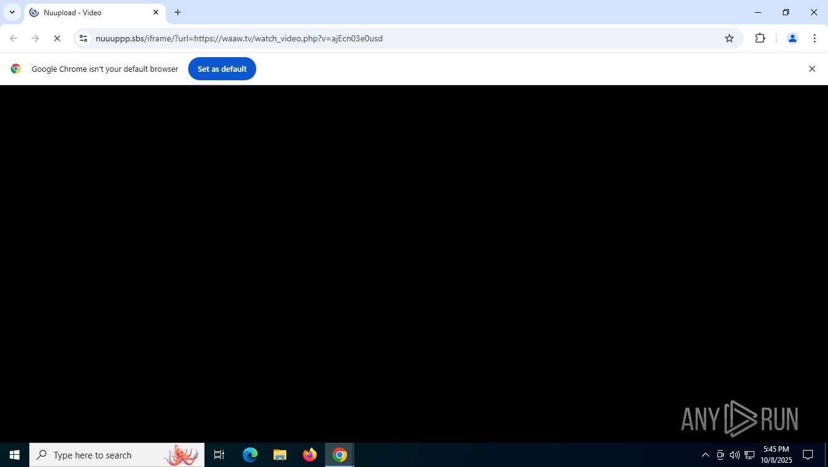This screenshot has height=467, width=828.
Task: Open the Chrome three-dot menu
Action: (815, 38)
